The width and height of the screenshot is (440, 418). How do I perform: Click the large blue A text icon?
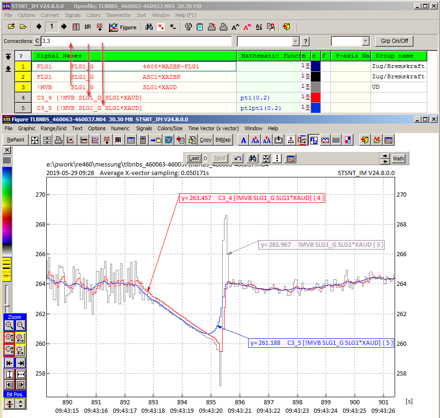[x=243, y=140]
